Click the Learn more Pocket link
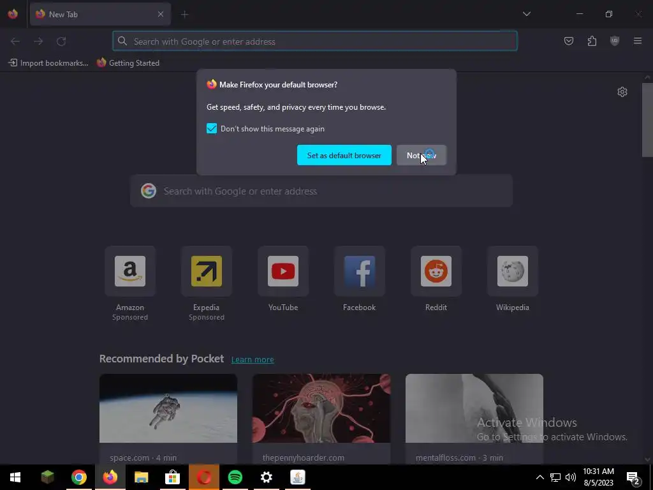 [253, 360]
